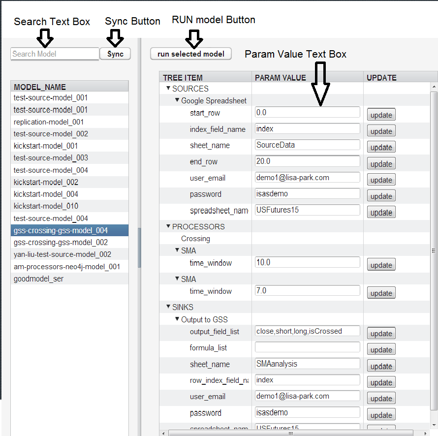Click the vertical scrollbar down arrow

[434, 425]
